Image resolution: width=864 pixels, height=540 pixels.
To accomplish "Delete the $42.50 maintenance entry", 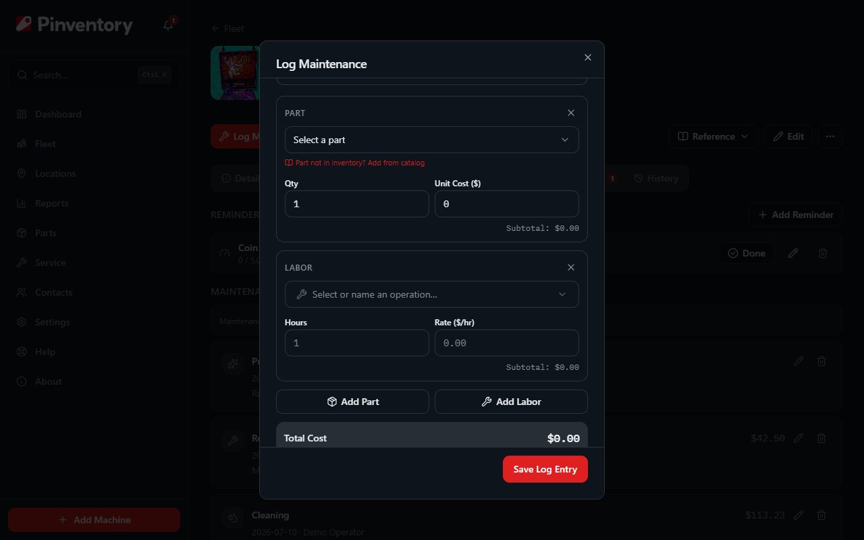I will coord(821,438).
